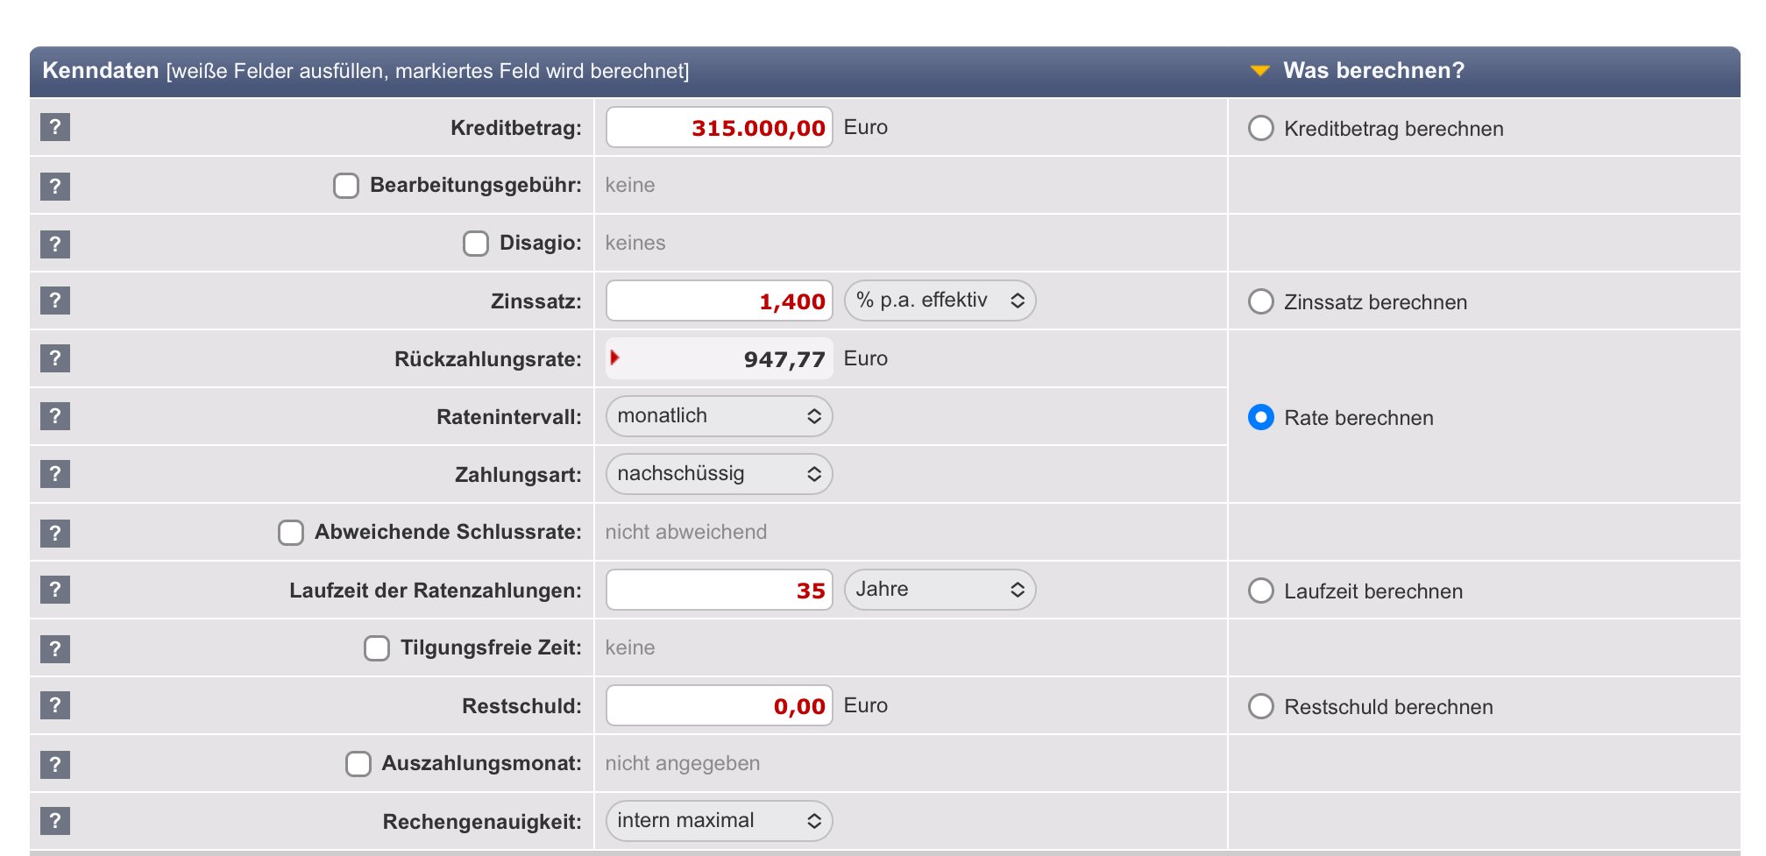1766x856 pixels.
Task: Show help for Laufzeit der Ratenzahlungen
Action: 55,590
